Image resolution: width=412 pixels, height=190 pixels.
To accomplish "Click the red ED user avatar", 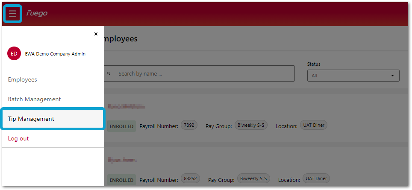I will 14,53.
